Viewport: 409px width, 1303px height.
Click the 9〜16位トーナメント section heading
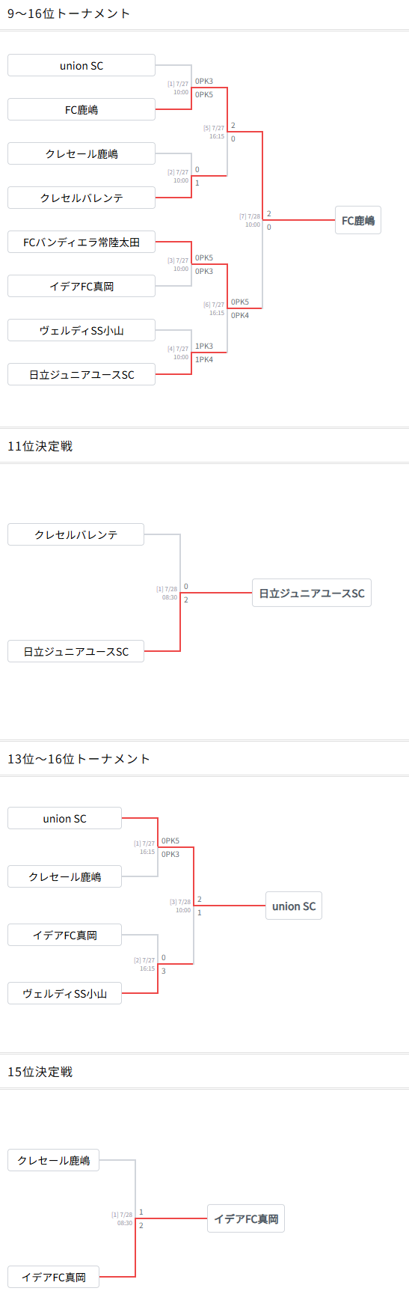coord(69,13)
